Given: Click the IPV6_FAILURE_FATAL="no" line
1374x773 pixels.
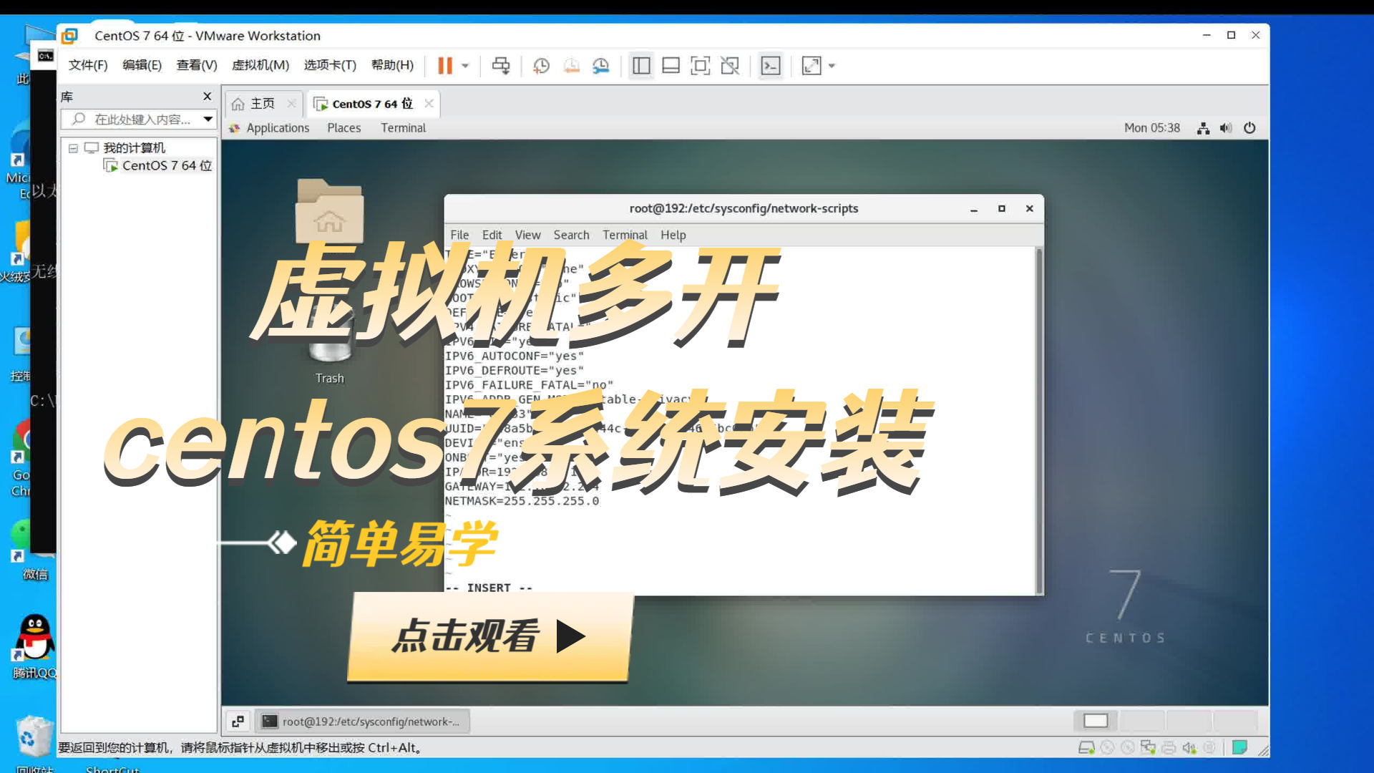Looking at the screenshot, I should (529, 385).
